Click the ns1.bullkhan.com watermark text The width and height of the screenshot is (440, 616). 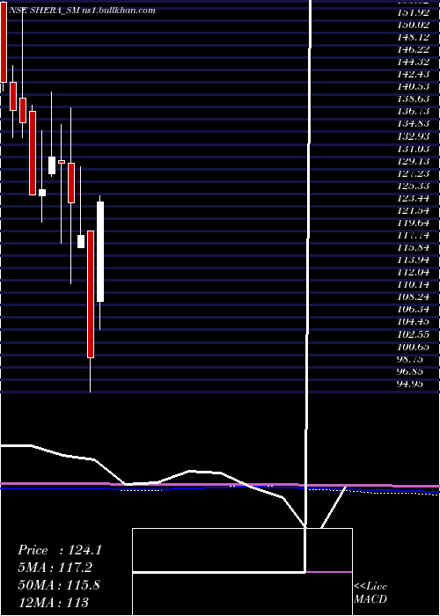[119, 11]
